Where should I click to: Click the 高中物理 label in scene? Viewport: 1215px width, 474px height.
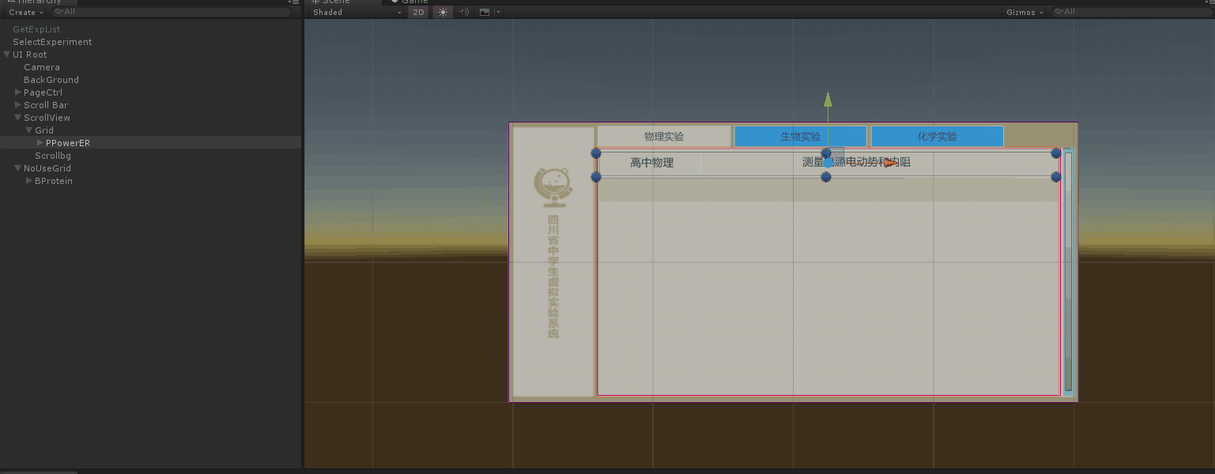651,163
